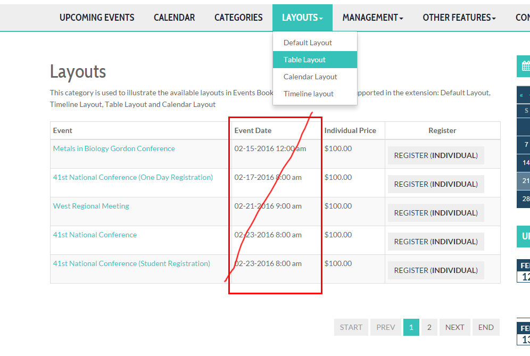Go to previous month in mini calendar
530x356 pixels.
point(521,95)
